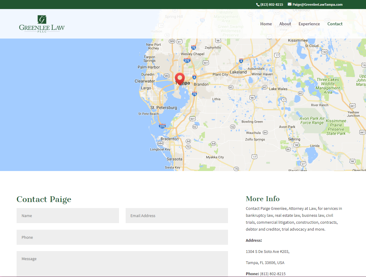Click the Lake Wales map label
Viewport: 366px width, 277px height.
click(x=278, y=89)
